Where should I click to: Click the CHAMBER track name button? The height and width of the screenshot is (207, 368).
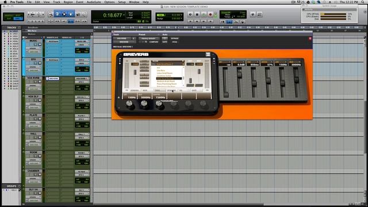point(33,171)
